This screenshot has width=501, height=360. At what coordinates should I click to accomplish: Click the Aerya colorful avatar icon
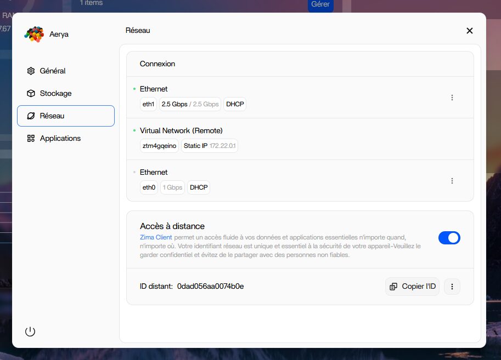pos(34,34)
